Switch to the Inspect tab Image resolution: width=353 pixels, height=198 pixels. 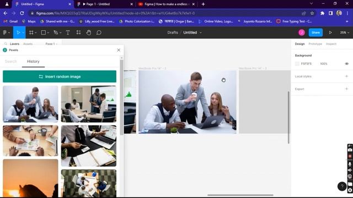click(x=331, y=44)
